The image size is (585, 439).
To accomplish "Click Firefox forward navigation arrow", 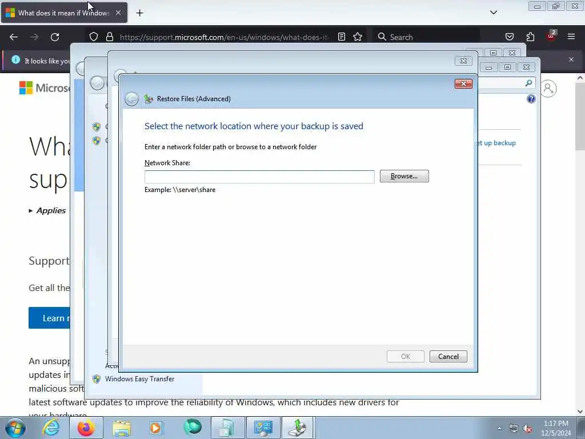I will point(34,37).
